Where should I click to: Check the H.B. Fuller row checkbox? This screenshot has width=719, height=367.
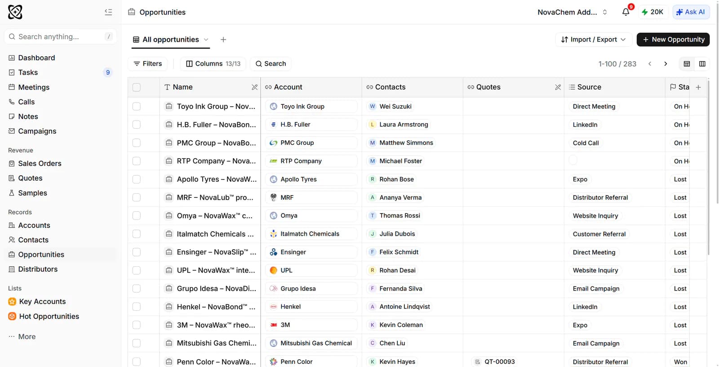(x=137, y=125)
